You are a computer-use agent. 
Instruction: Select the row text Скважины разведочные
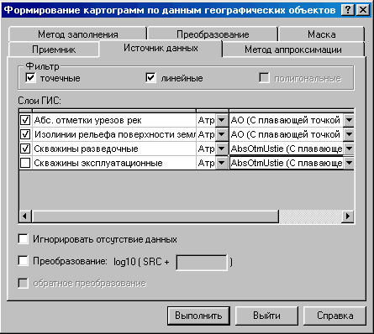click(x=86, y=149)
